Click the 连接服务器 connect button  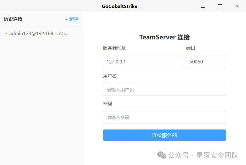click(165, 135)
